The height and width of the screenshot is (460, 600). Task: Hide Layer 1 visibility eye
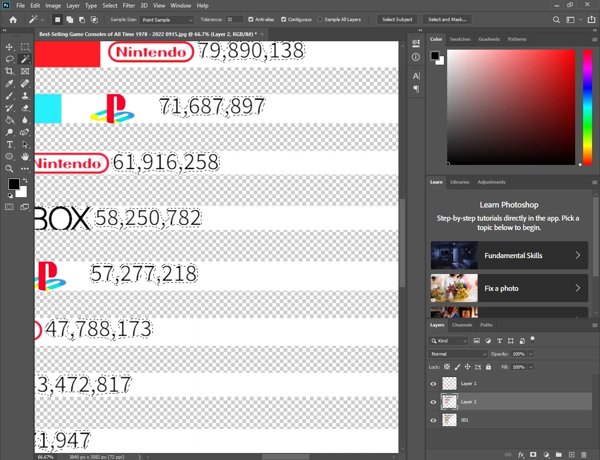tap(433, 384)
